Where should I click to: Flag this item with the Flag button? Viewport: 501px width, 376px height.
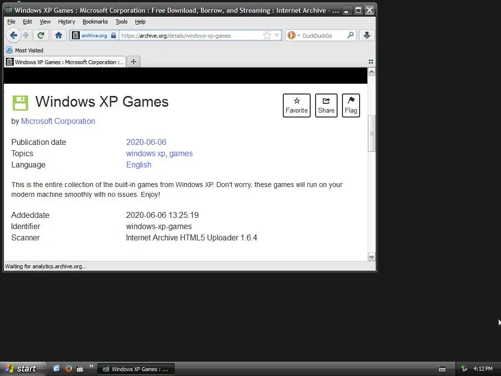tap(351, 106)
